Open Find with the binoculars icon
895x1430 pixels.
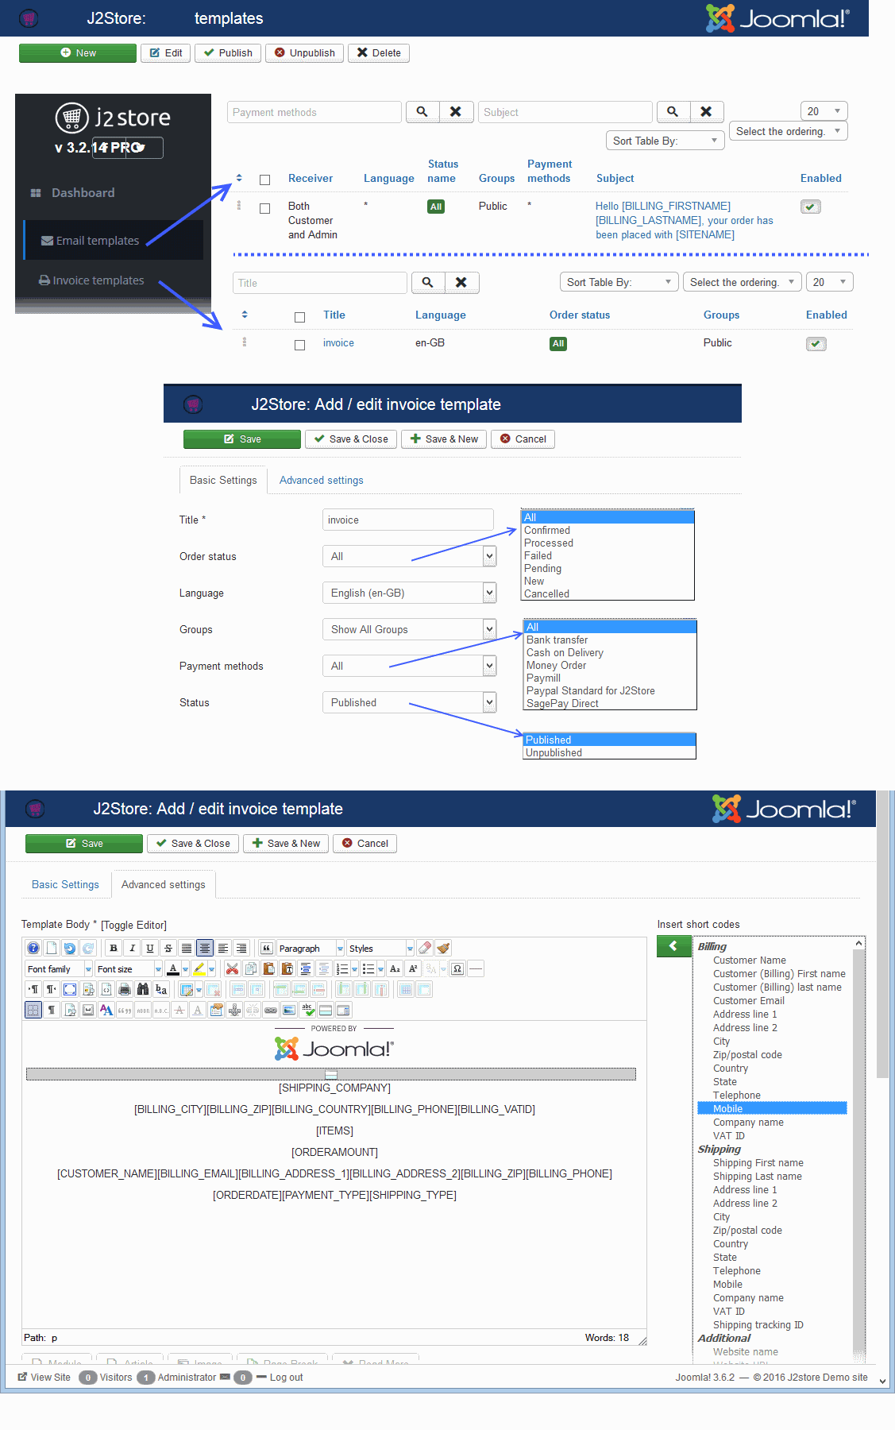click(143, 989)
